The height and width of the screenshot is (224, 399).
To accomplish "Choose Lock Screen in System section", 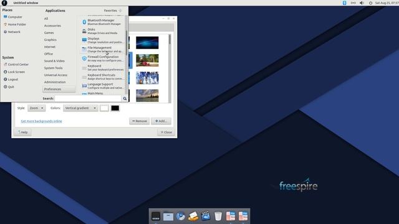I will pyautogui.click(x=14, y=72).
